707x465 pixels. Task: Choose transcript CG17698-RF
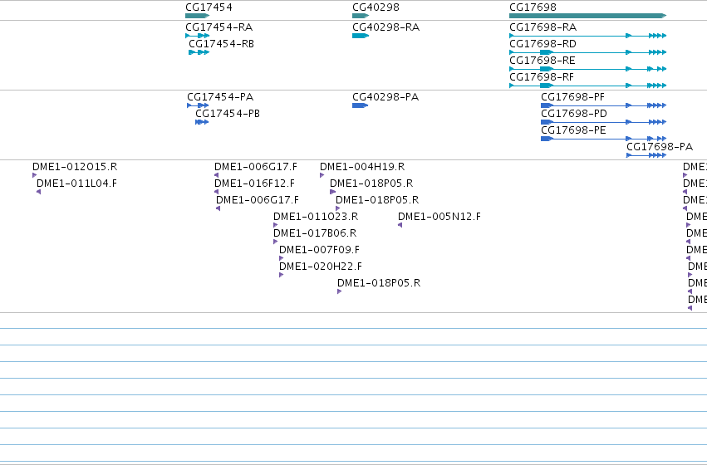[587, 86]
